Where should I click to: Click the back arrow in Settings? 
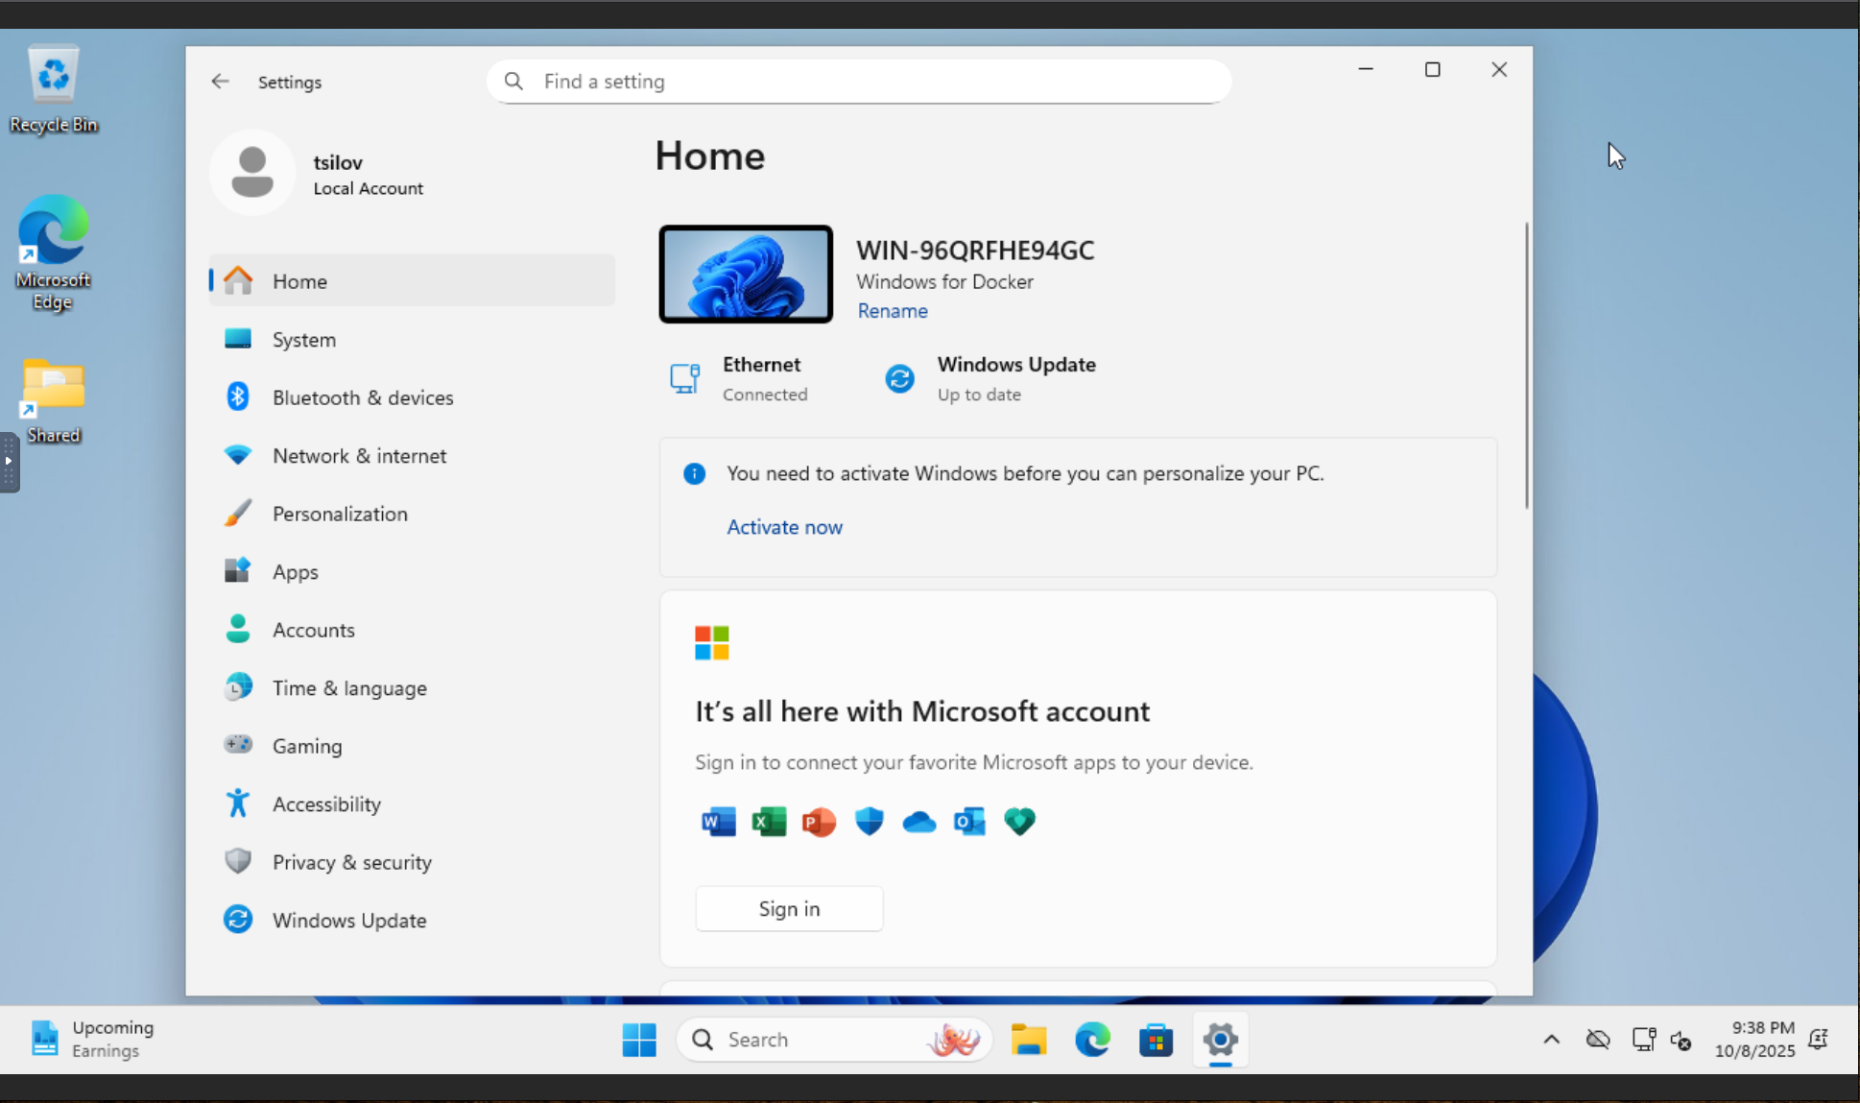(220, 82)
